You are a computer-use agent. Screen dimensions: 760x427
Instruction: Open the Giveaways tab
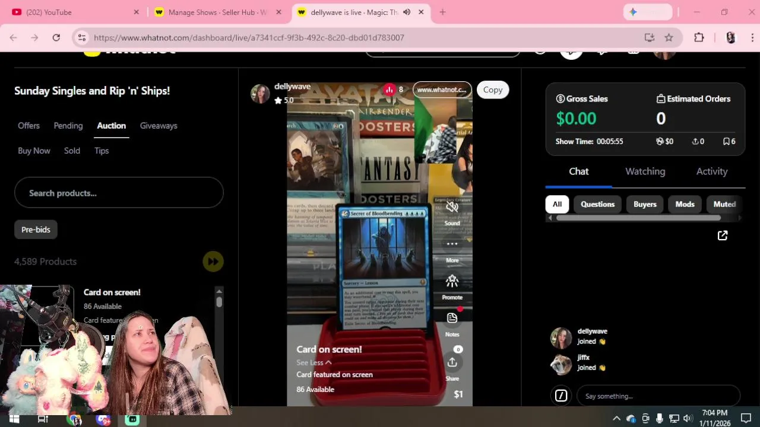(x=159, y=126)
